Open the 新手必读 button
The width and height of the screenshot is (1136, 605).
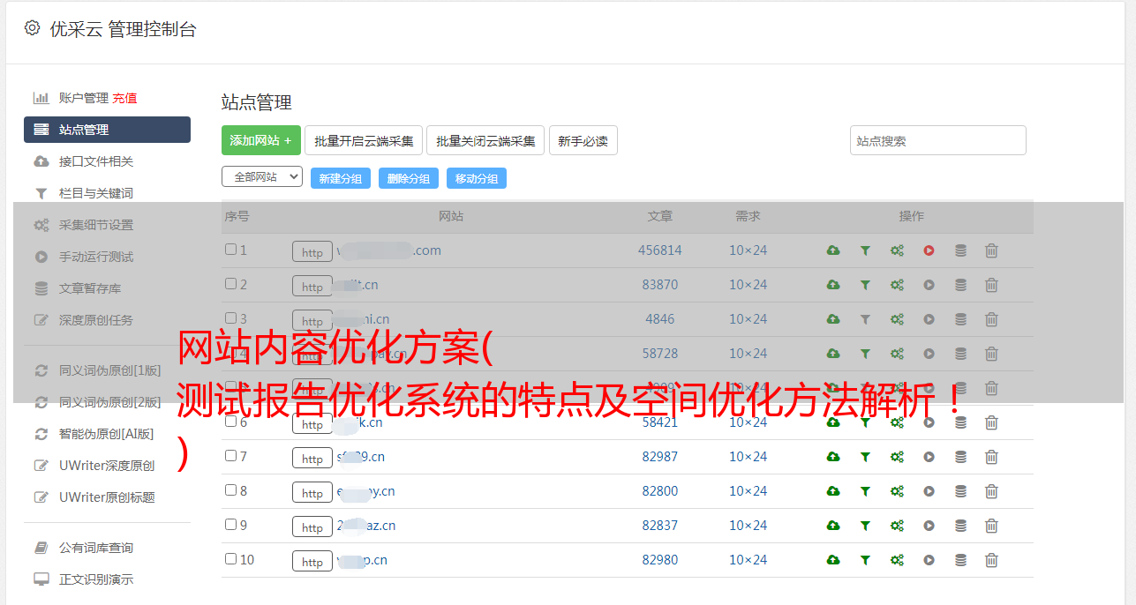tap(583, 140)
